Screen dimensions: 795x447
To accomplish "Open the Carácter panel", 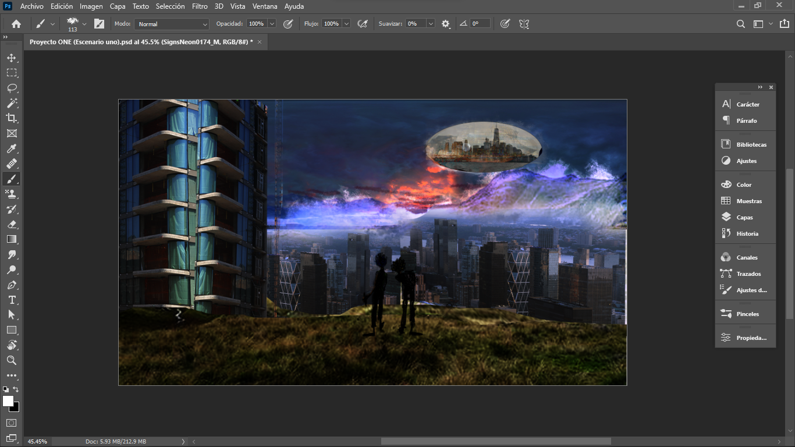I will (746, 104).
